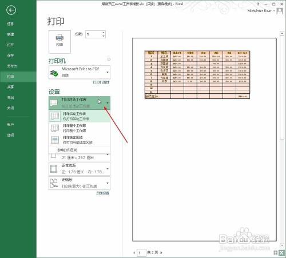Decrease copies with the down stepper arrow
This screenshot has height=258, width=286.
click(x=104, y=36)
